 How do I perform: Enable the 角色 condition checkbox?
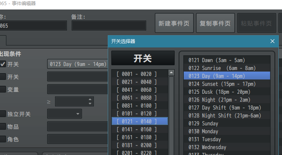(2, 139)
